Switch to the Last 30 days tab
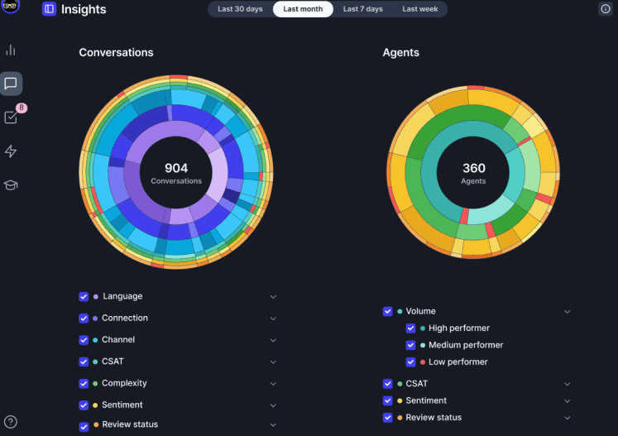The image size is (618, 436). (239, 9)
